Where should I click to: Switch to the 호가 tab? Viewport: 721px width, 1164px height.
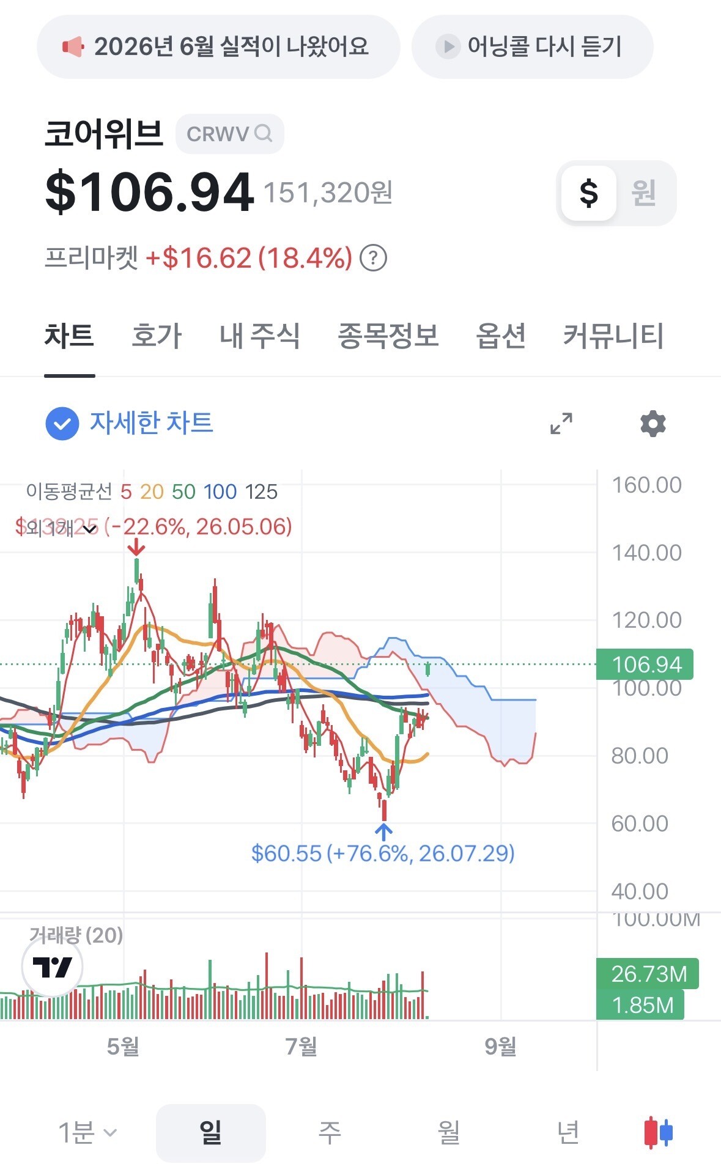click(x=157, y=336)
